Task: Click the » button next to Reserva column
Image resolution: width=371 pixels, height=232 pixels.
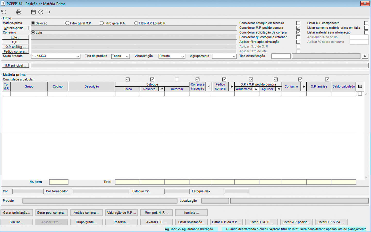Action: [162, 89]
